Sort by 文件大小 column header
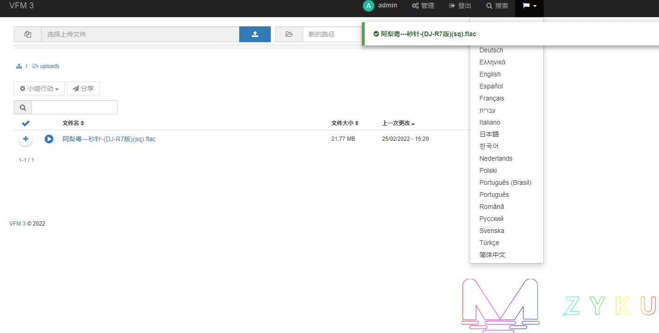 345,123
